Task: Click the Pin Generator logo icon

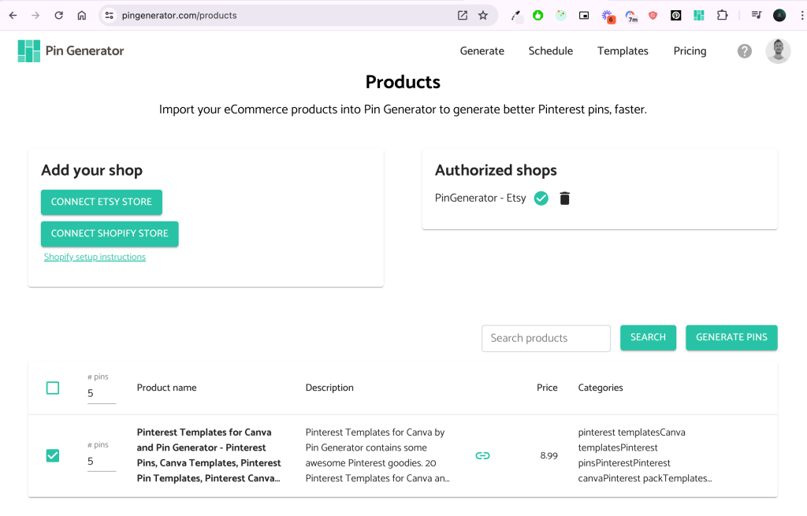Action: (x=29, y=51)
